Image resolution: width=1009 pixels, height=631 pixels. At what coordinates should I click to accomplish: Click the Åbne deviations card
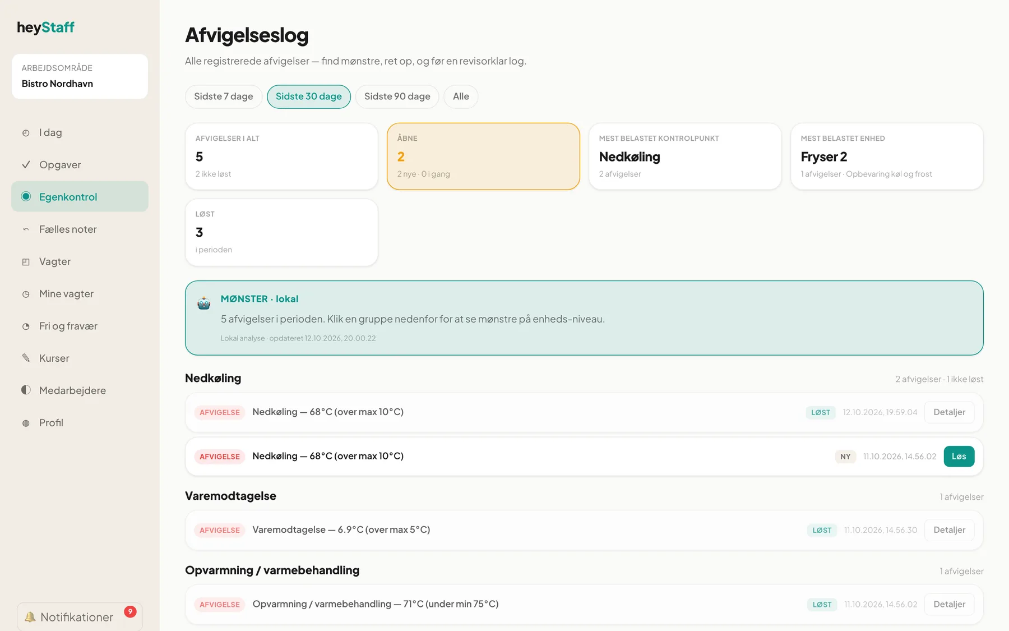click(483, 156)
